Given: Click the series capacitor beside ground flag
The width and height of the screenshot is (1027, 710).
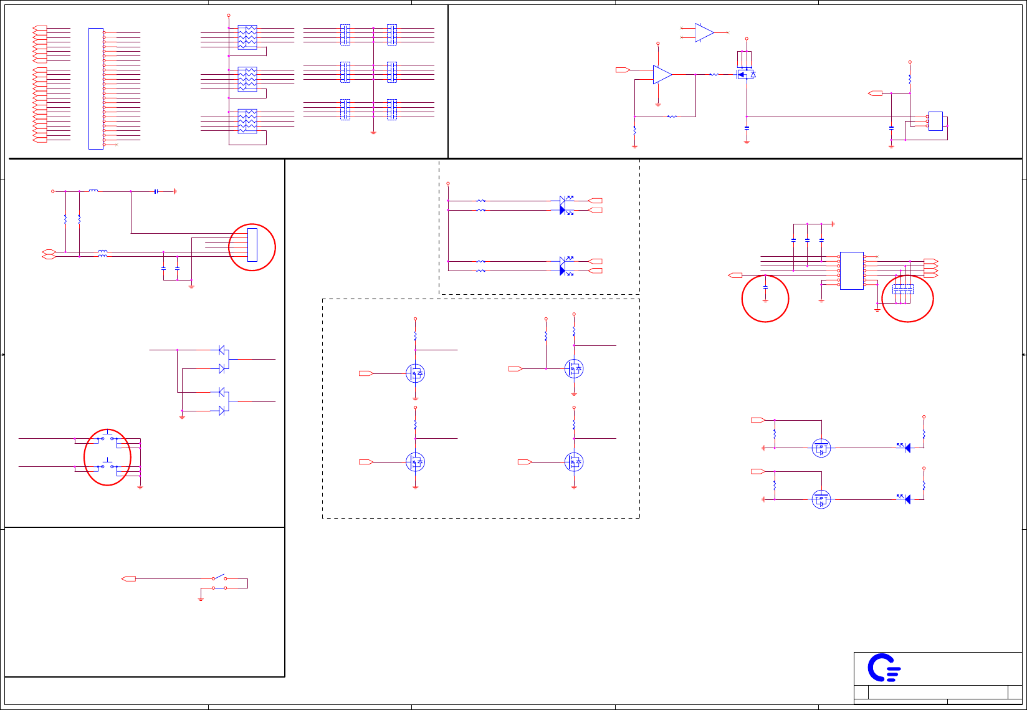Looking at the screenshot, I should click(156, 191).
